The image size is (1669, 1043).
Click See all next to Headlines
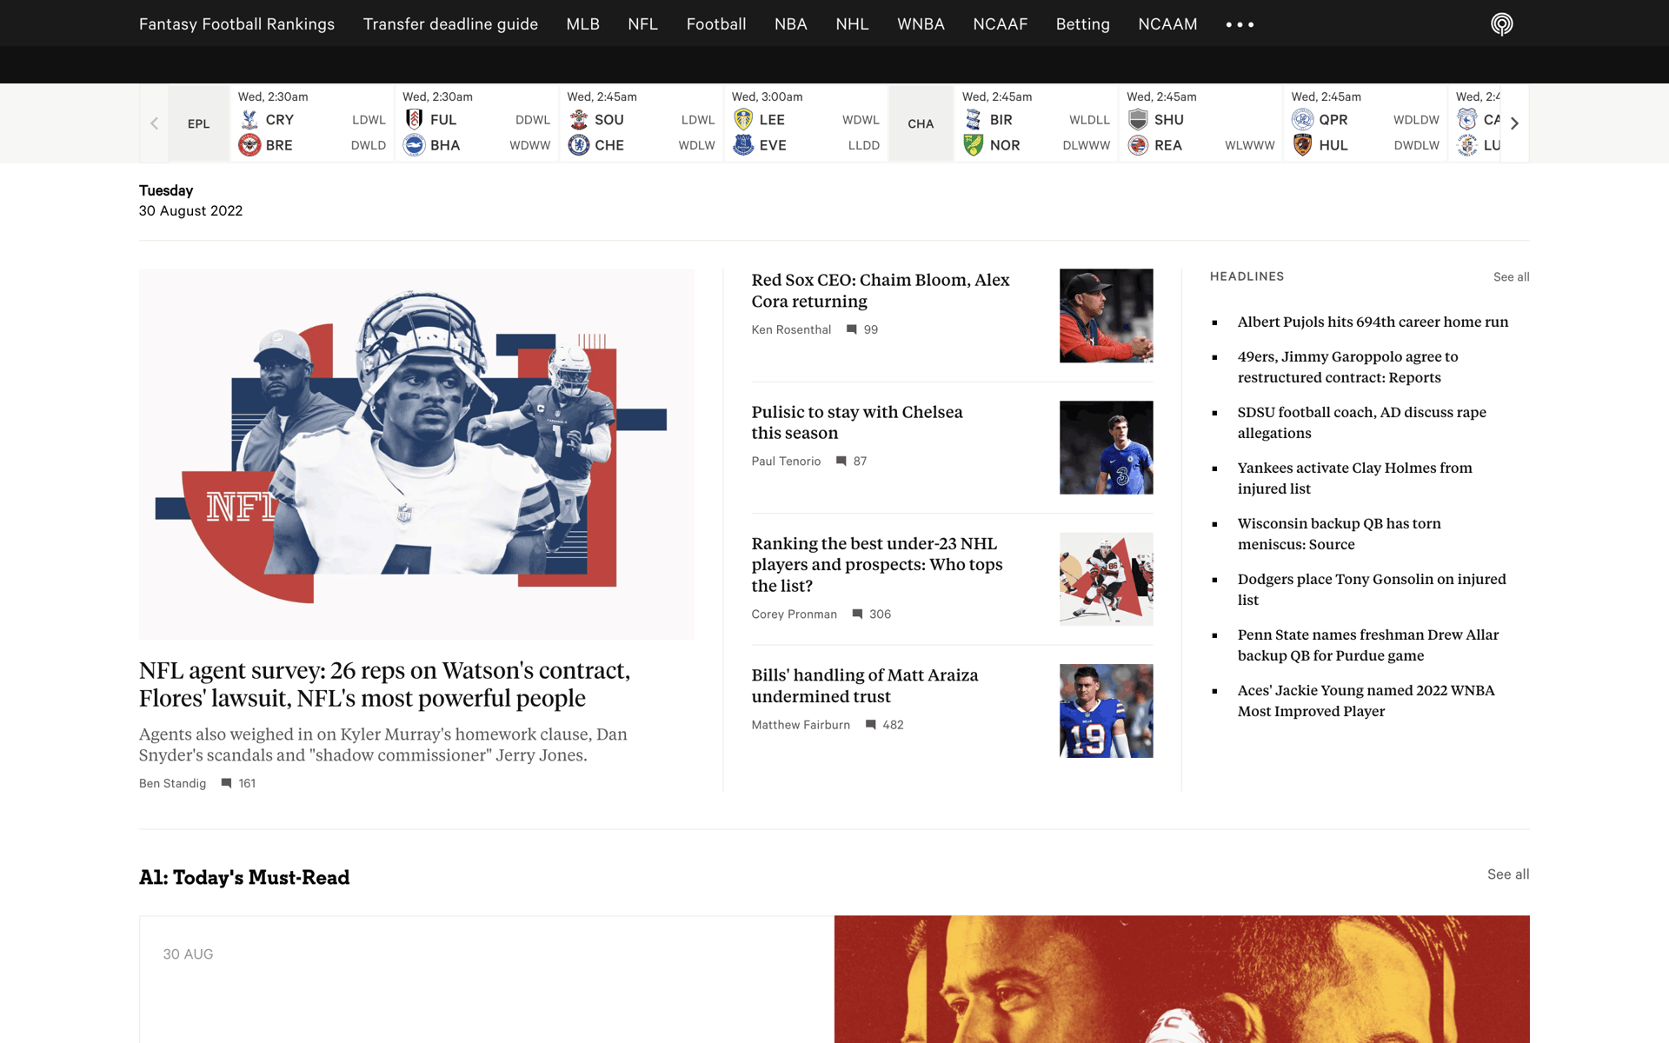tap(1511, 276)
